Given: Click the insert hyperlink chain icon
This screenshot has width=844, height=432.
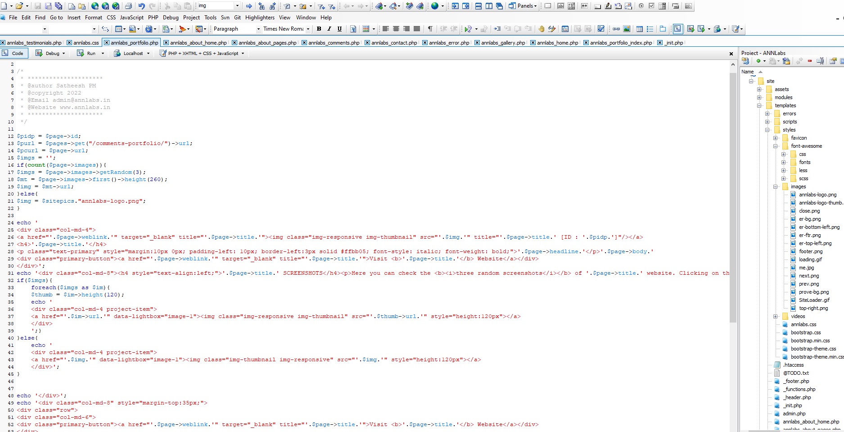Looking at the screenshot, I should coord(616,29).
